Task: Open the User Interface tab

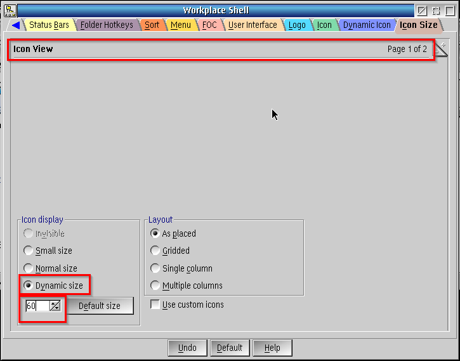Action: (253, 25)
